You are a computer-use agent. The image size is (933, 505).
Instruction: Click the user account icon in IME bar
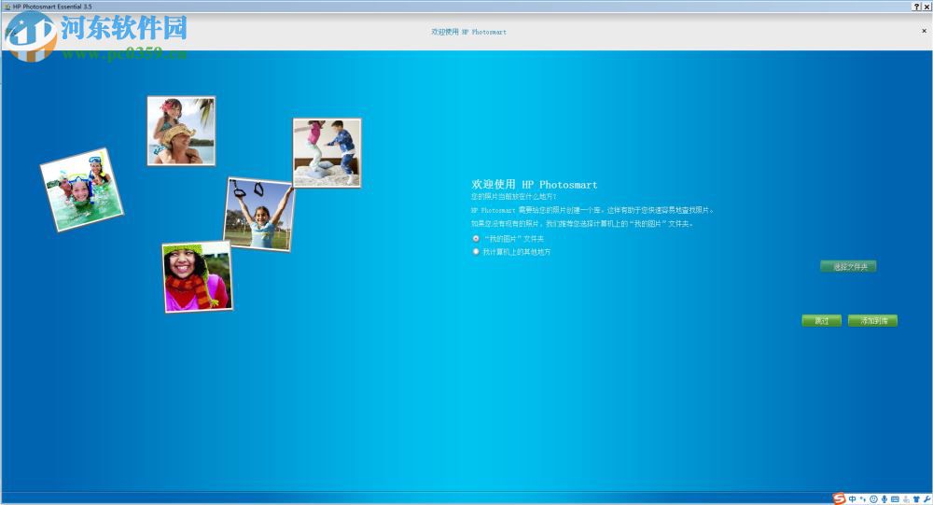tap(906, 499)
